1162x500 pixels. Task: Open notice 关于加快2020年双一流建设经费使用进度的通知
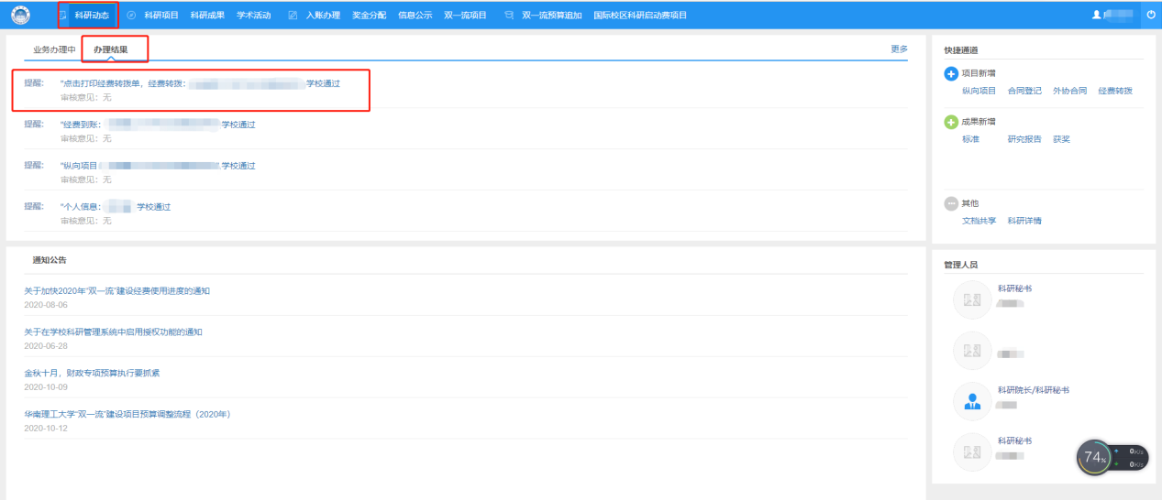pos(117,291)
